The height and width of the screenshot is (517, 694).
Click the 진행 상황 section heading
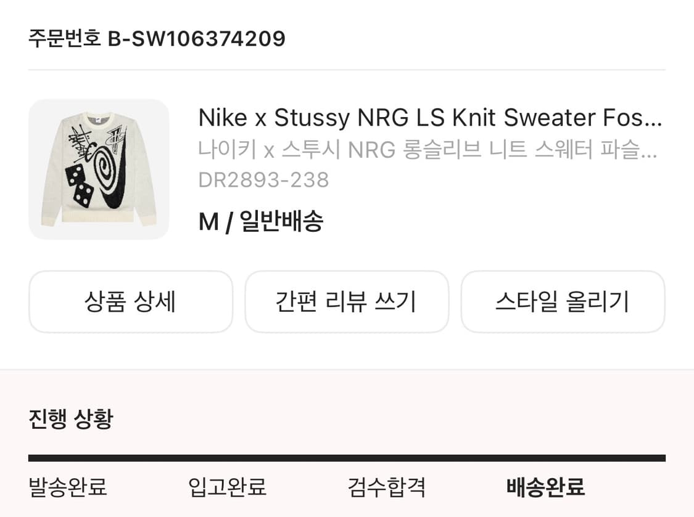pos(71,419)
